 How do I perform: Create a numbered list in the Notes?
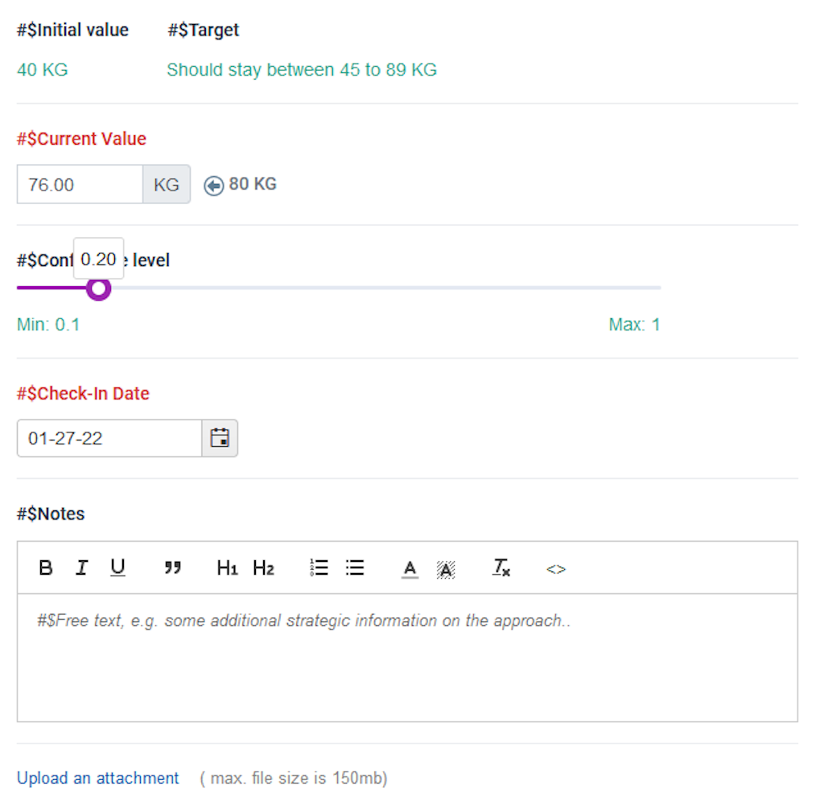[318, 567]
